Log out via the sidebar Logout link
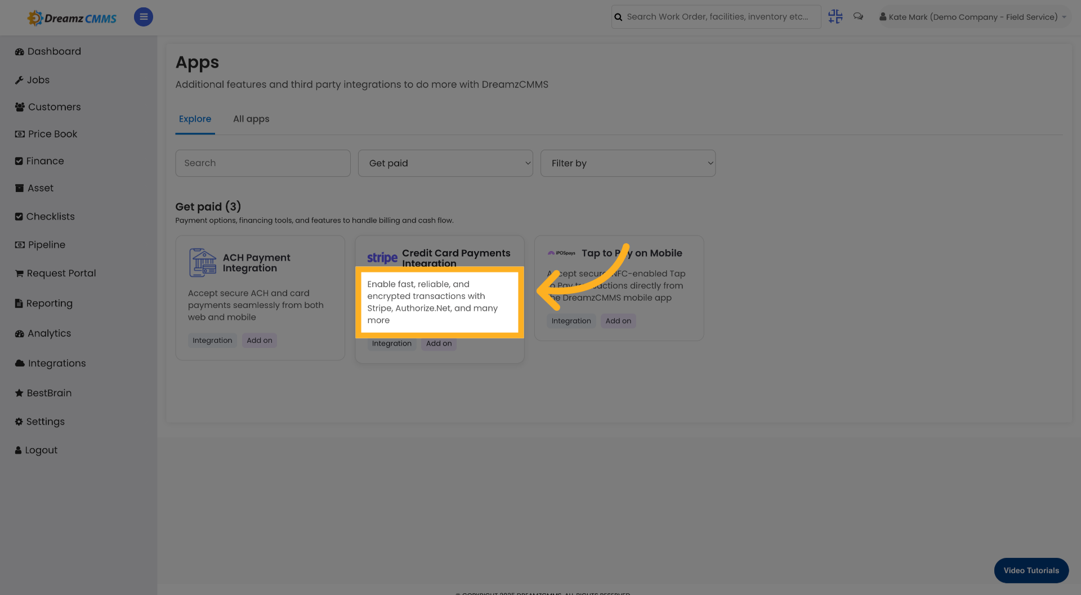The height and width of the screenshot is (595, 1081). 41,450
